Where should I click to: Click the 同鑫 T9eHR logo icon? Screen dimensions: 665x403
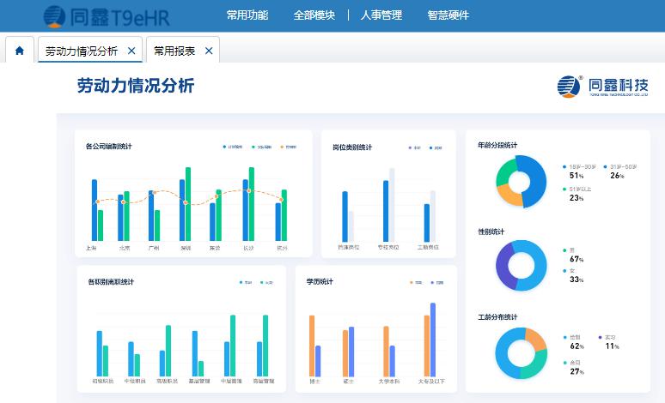click(x=54, y=15)
